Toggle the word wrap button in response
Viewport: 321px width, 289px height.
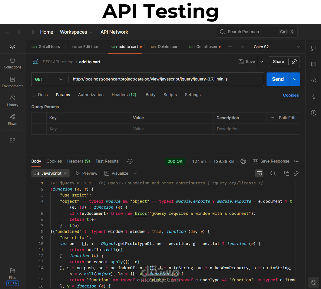(259, 173)
